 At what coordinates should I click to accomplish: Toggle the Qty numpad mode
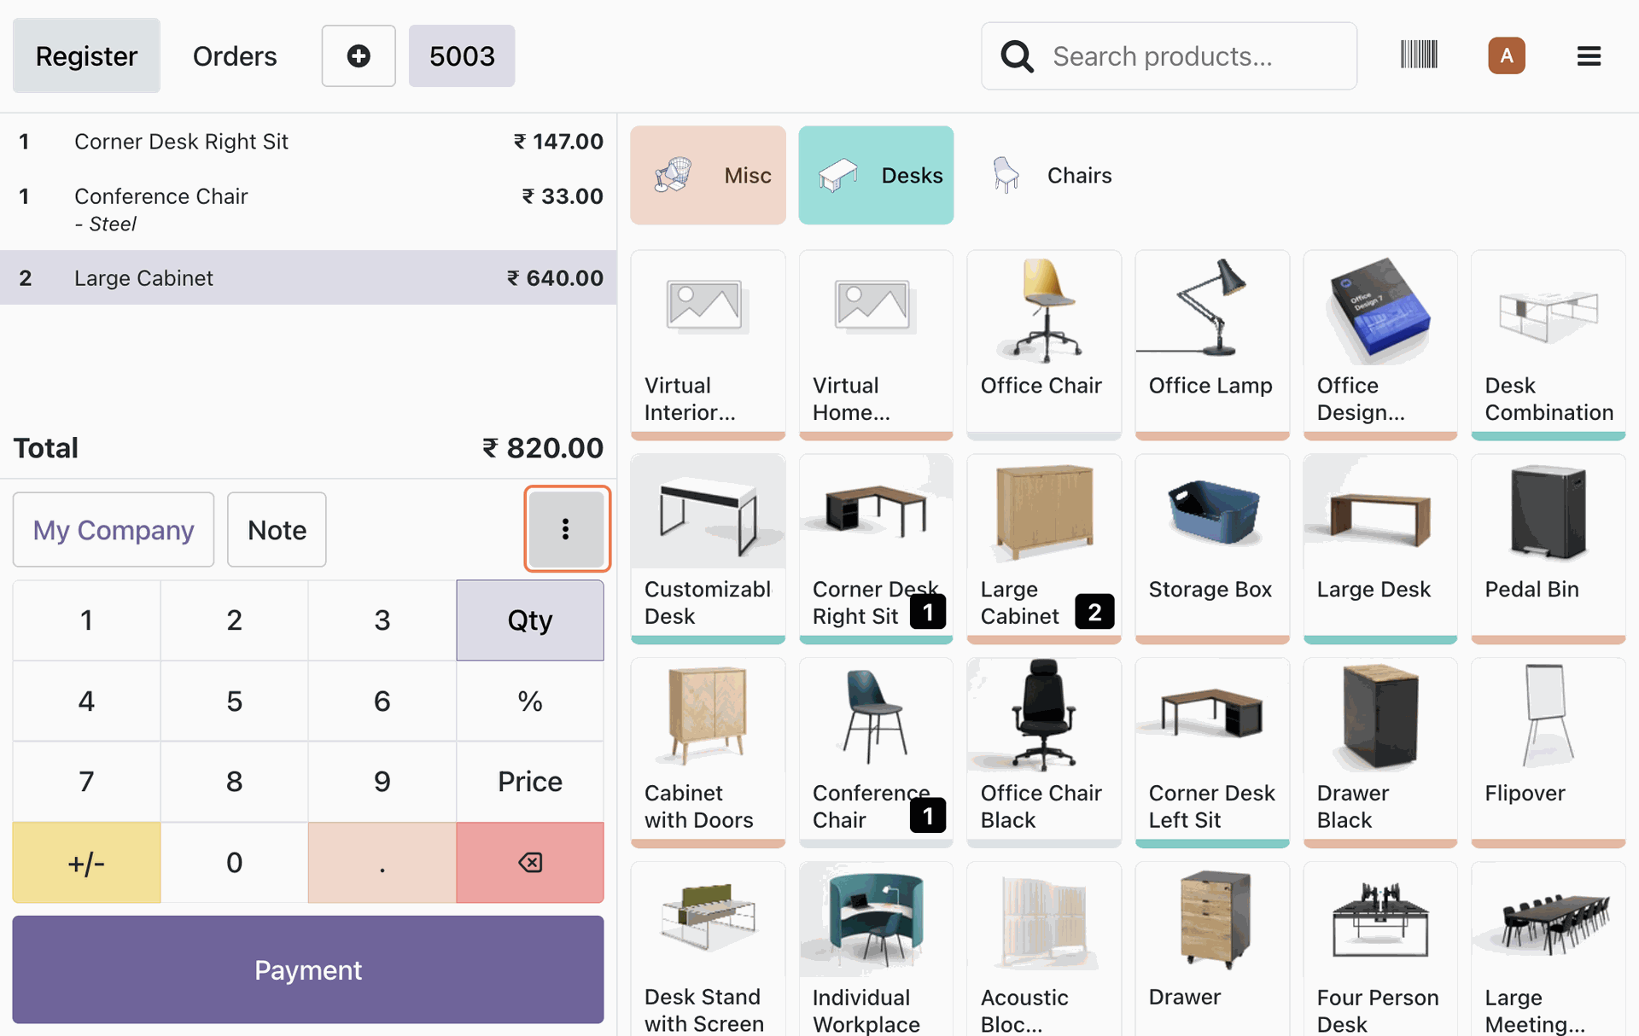point(530,620)
